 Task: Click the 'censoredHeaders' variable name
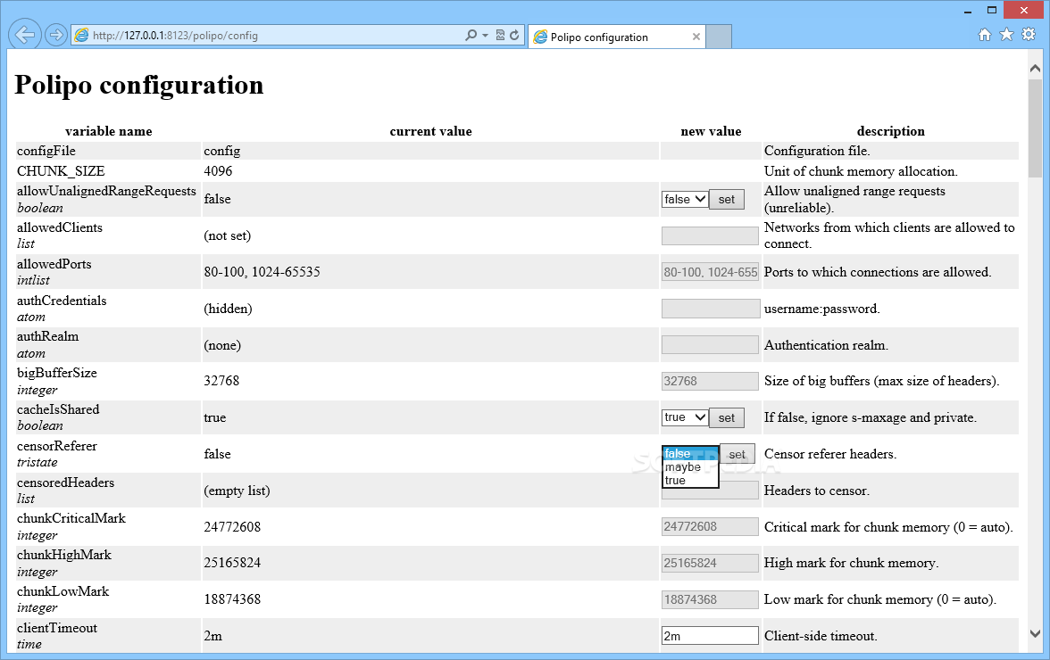click(66, 483)
